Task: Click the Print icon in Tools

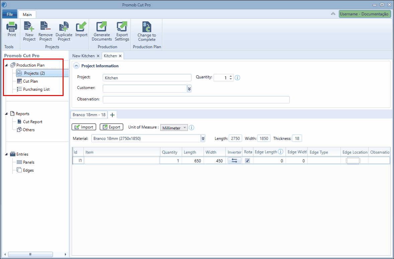Action: pyautogui.click(x=12, y=27)
